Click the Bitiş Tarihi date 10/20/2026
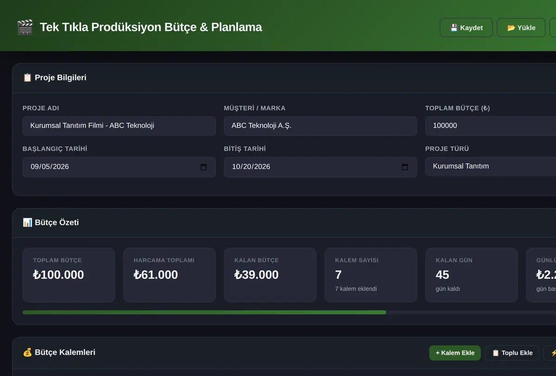Image resolution: width=556 pixels, height=376 pixels. point(251,167)
